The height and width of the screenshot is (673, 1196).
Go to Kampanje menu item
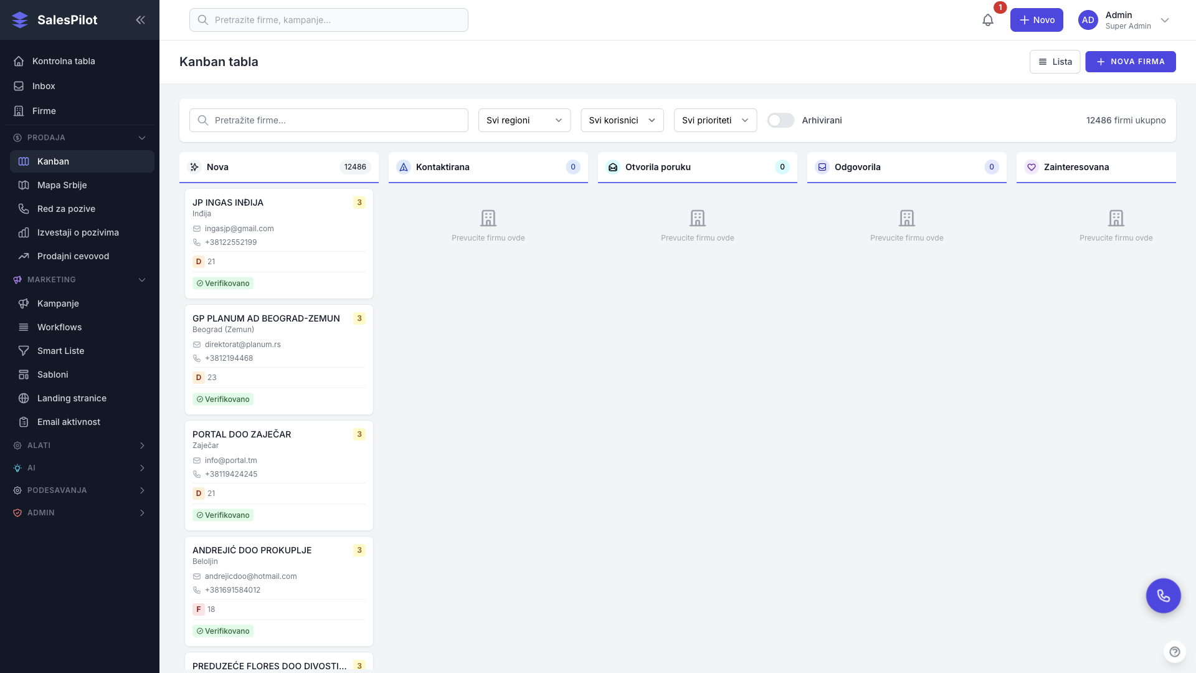58,303
